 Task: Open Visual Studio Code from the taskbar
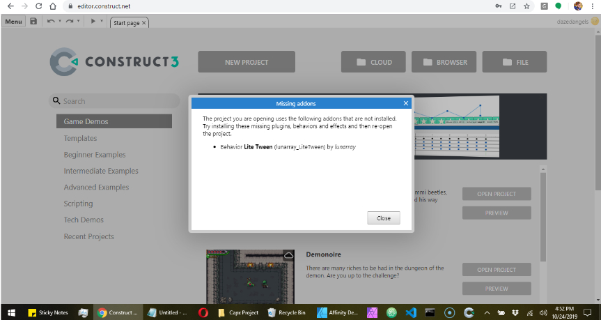[411, 312]
